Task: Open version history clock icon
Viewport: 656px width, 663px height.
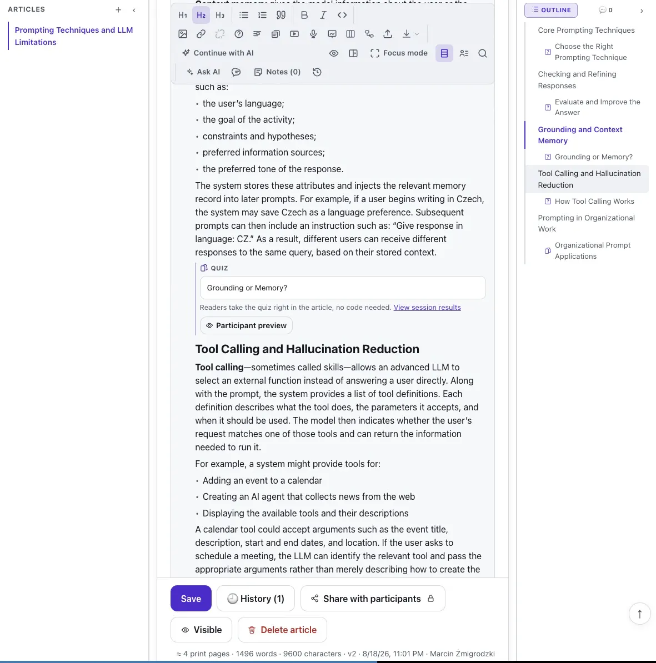Action: pyautogui.click(x=317, y=72)
